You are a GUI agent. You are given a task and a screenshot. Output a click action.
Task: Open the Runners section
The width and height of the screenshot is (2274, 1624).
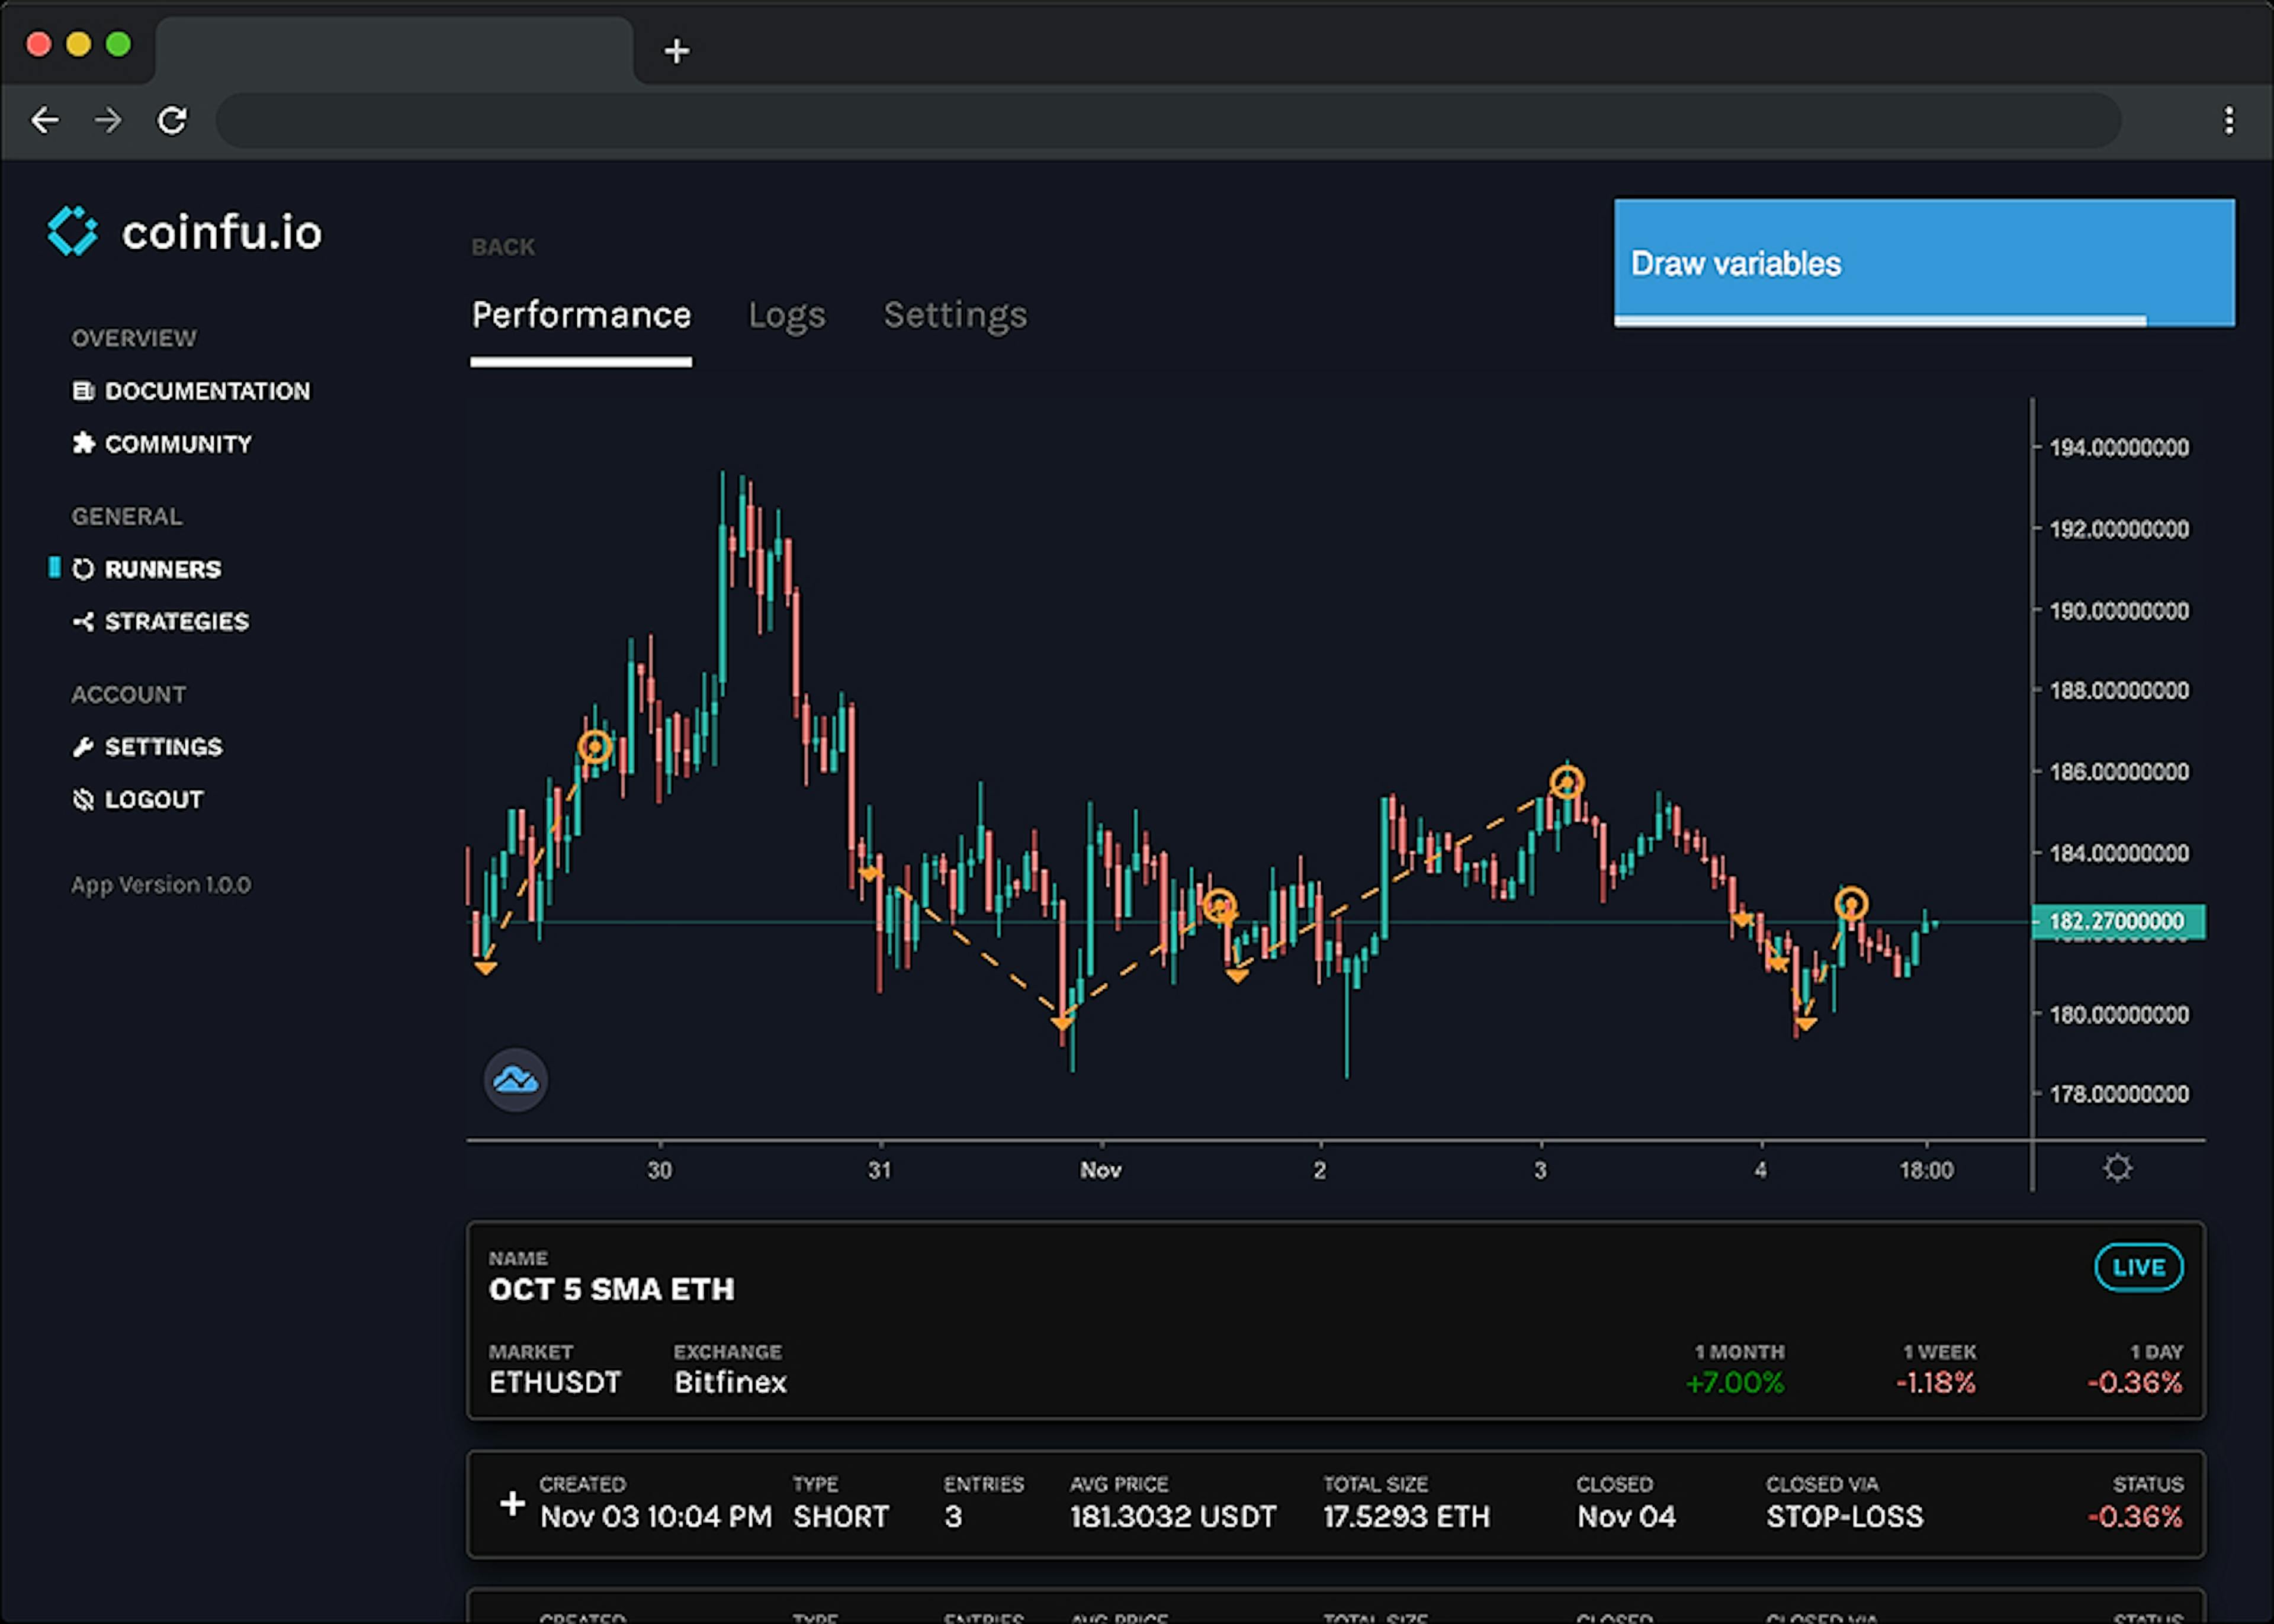162,568
